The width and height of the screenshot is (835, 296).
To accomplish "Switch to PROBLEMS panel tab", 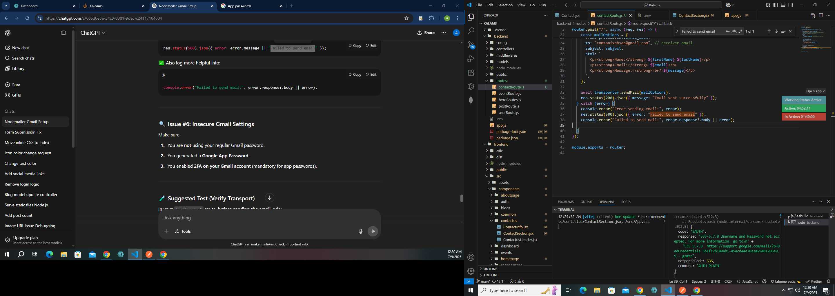I will tap(566, 202).
